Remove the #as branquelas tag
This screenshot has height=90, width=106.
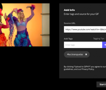(86, 54)
